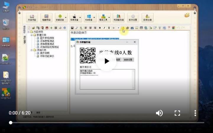Collapse the 添加分类 folder node
213x133 pixels.
click(32, 50)
